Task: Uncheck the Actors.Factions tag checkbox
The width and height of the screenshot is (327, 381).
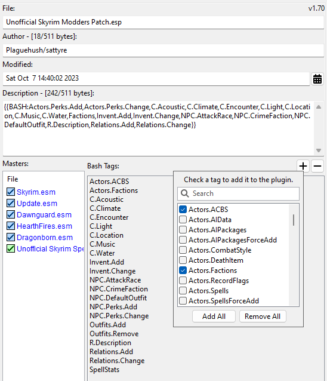Action: 183,271
